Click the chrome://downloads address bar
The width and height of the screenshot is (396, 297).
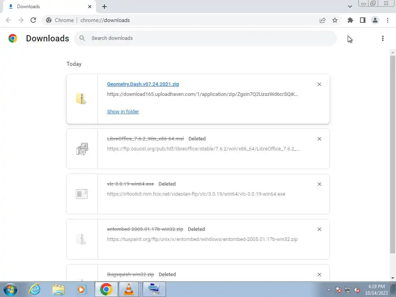(105, 20)
